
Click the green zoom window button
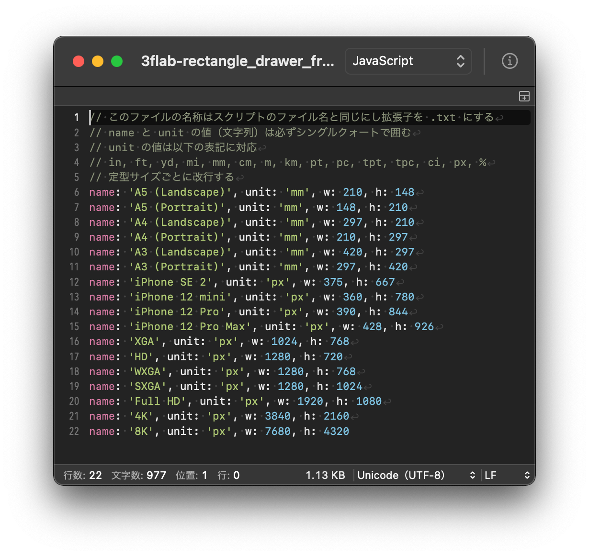pyautogui.click(x=117, y=61)
